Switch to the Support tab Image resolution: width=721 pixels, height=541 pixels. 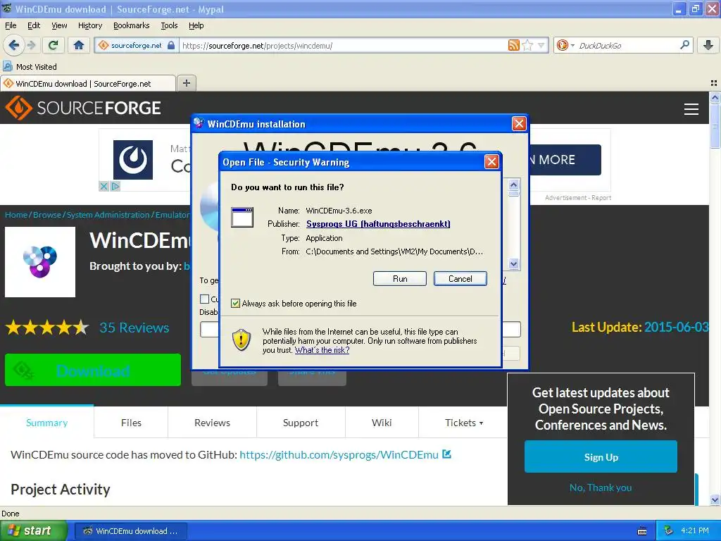300,423
